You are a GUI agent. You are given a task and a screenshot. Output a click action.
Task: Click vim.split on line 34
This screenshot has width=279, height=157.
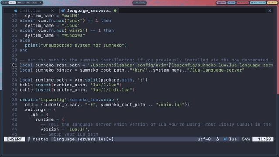pyautogui.click(x=86, y=80)
